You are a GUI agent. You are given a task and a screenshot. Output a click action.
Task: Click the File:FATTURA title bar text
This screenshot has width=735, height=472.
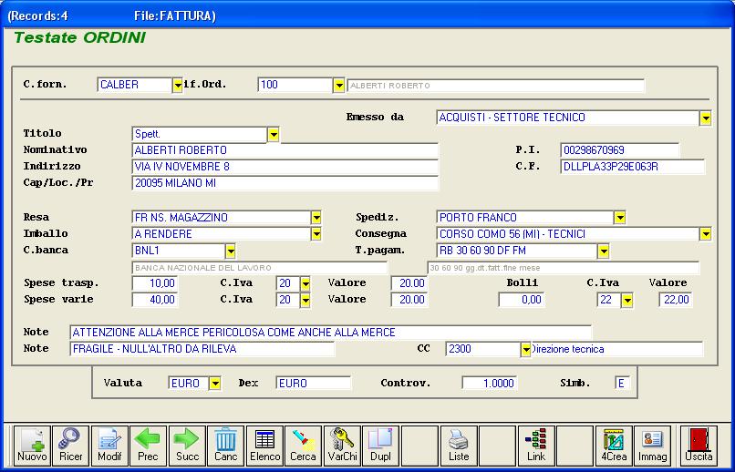tap(175, 15)
